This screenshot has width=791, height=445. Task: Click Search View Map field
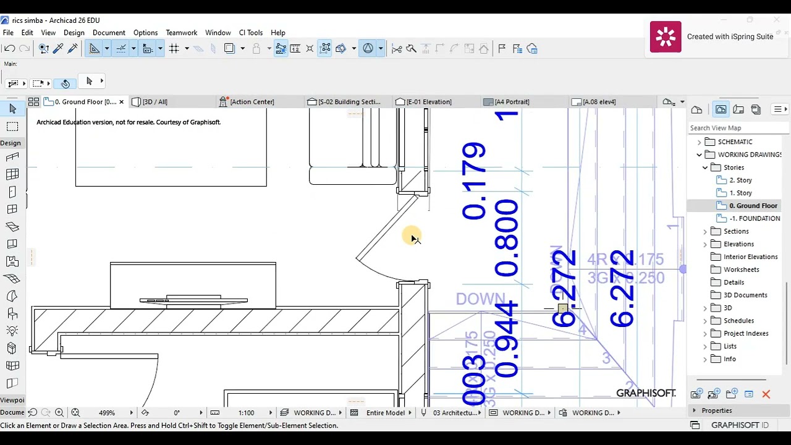[739, 128]
